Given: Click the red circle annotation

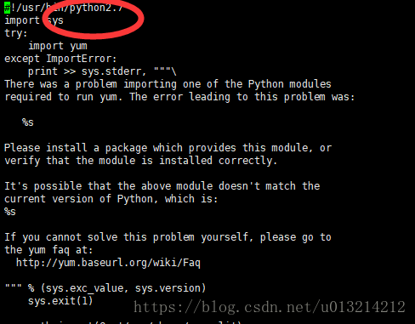Looking at the screenshot, I should [94, 18].
